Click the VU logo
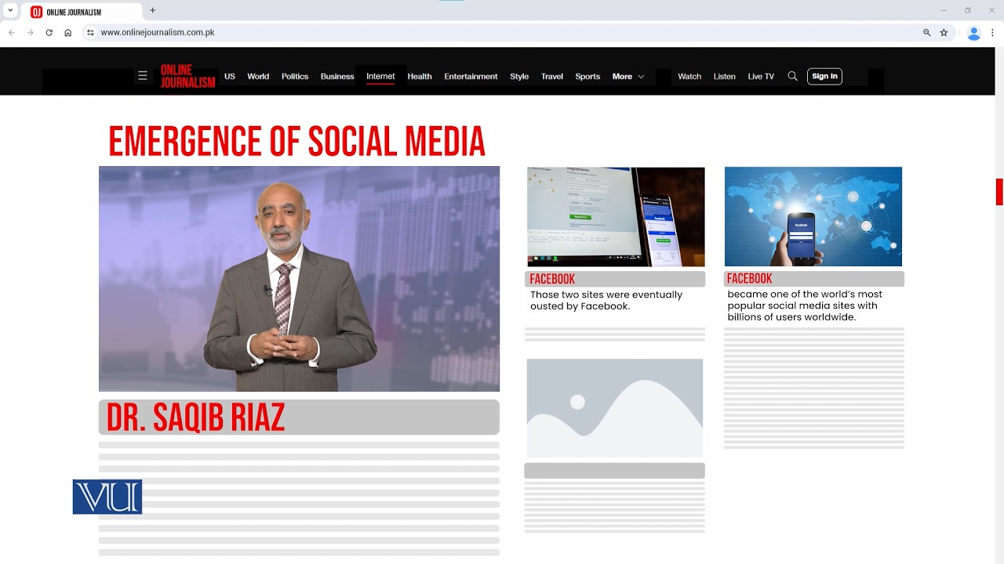Screen dimensions: 1004x564 (107, 497)
